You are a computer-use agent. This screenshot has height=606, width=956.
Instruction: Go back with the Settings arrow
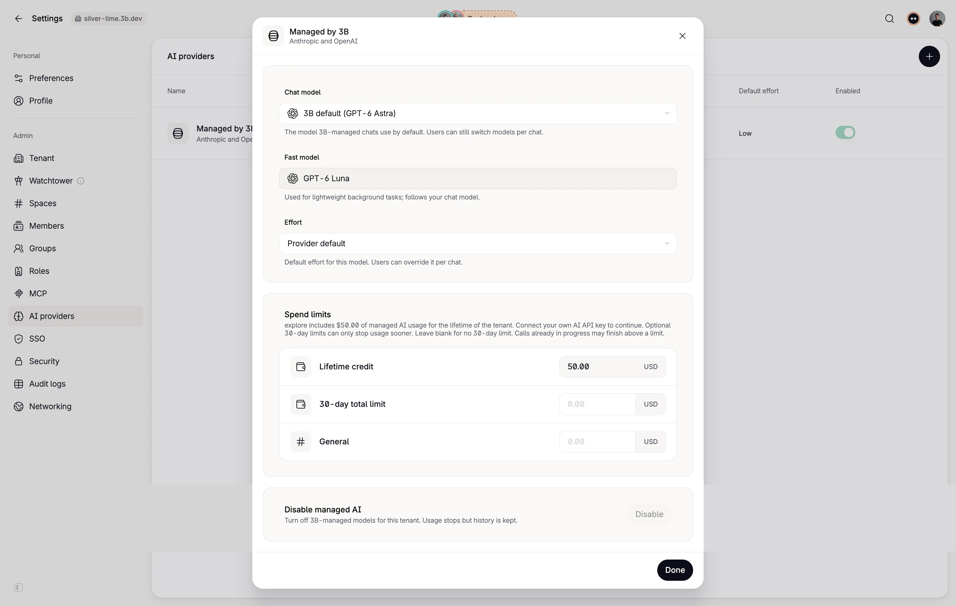point(18,19)
